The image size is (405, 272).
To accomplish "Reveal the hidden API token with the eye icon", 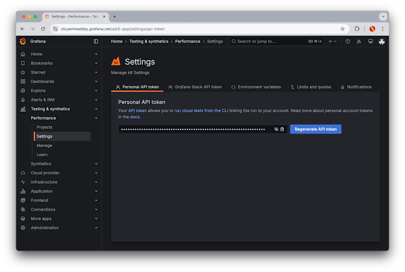I will coord(275,129).
